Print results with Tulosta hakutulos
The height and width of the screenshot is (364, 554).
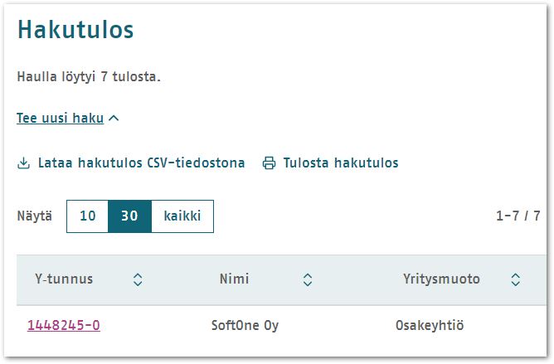tap(341, 163)
